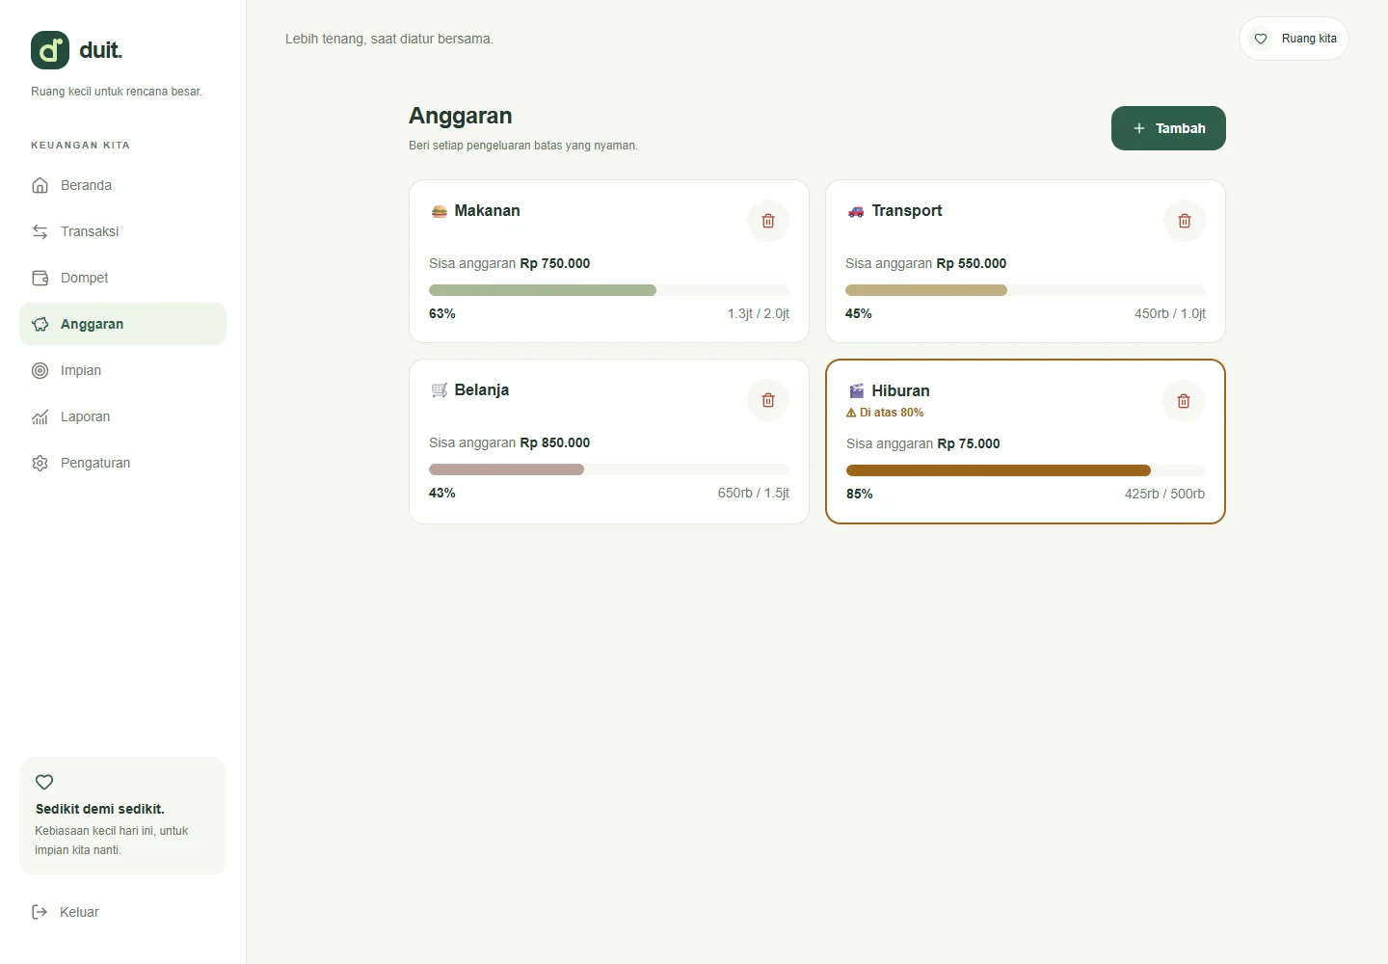This screenshot has width=1388, height=964.
Task: Click the Hiburan budget progress bar
Action: [x=1026, y=470]
